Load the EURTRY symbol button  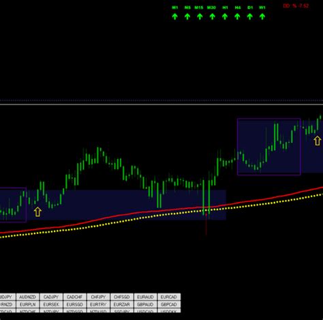[x=98, y=304]
